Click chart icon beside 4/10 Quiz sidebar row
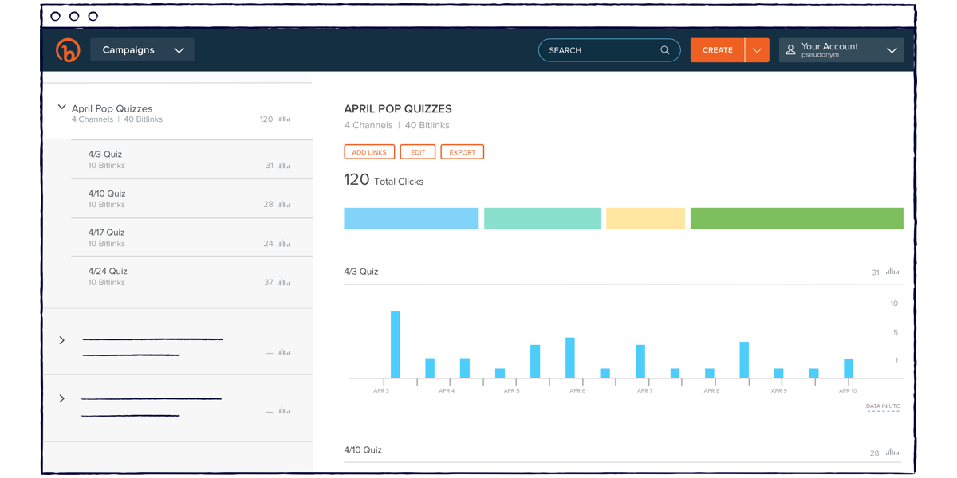The height and width of the screenshot is (478, 957). (284, 204)
